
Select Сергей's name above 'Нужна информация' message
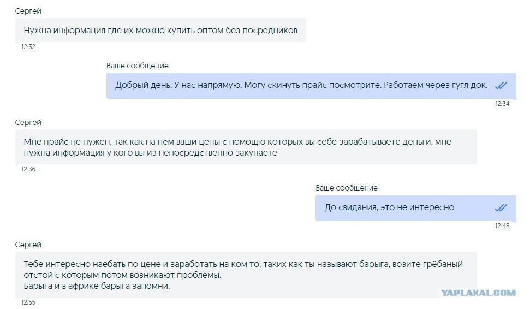tap(28, 11)
